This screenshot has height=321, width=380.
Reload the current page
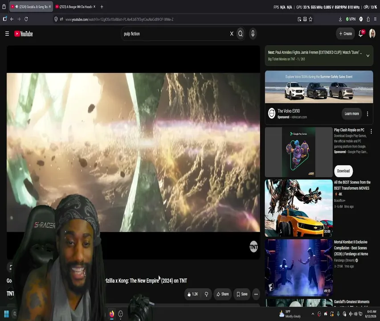pos(26,19)
